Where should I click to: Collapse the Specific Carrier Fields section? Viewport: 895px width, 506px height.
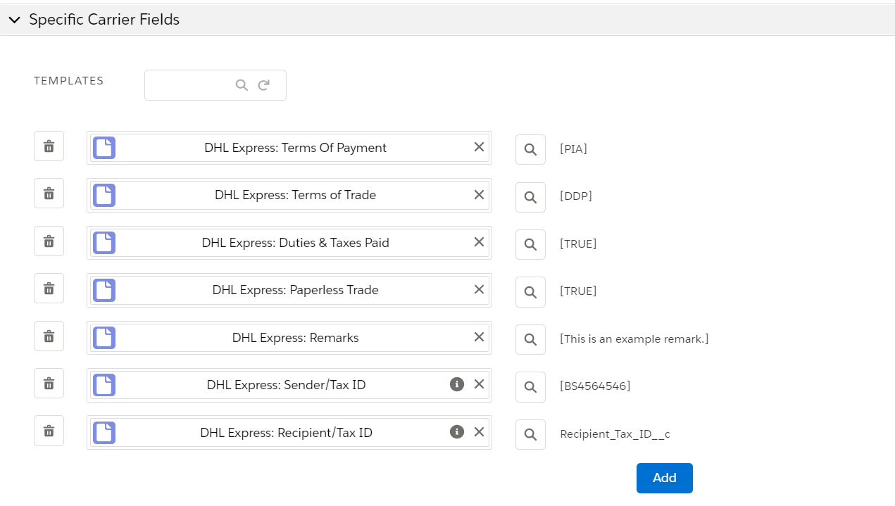pos(14,20)
